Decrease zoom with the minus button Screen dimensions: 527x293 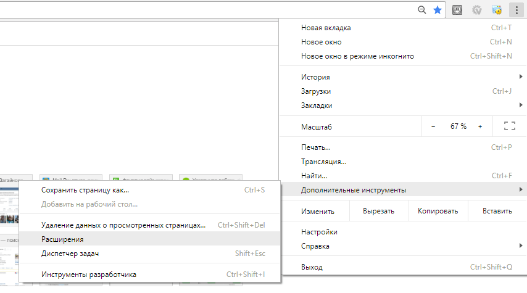[x=433, y=126]
